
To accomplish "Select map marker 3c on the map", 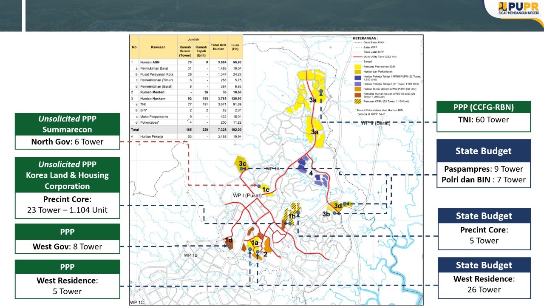I will coord(243,164).
